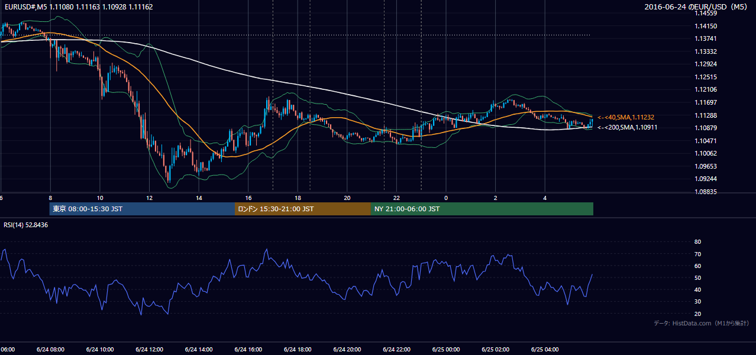The width and height of the screenshot is (756, 355).
Task: Click the 6/24 06:00 time label
Action: 7,349
